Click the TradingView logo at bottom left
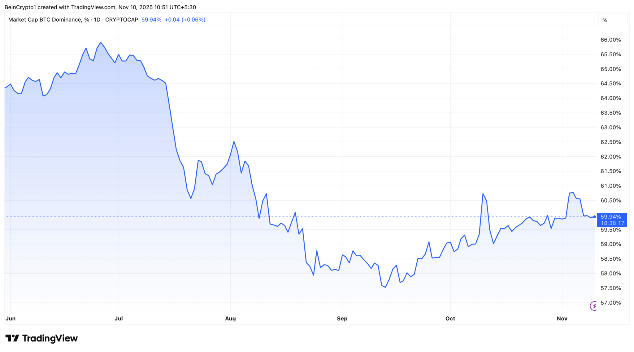The image size is (634, 352). click(42, 338)
